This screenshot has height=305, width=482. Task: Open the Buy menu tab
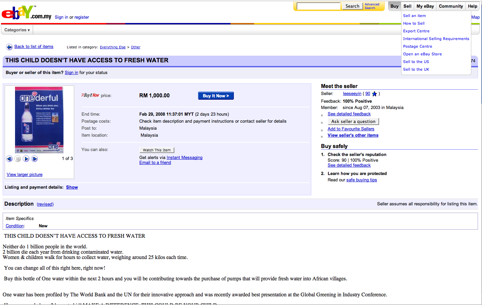click(x=394, y=6)
